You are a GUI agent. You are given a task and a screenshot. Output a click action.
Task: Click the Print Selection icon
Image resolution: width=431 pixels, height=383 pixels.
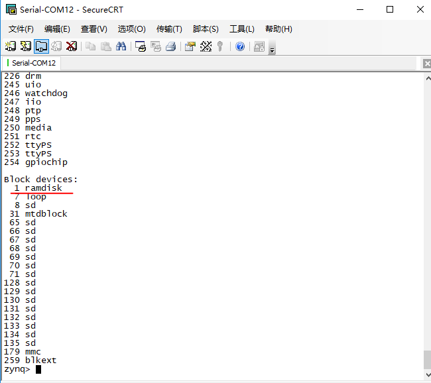(156, 46)
